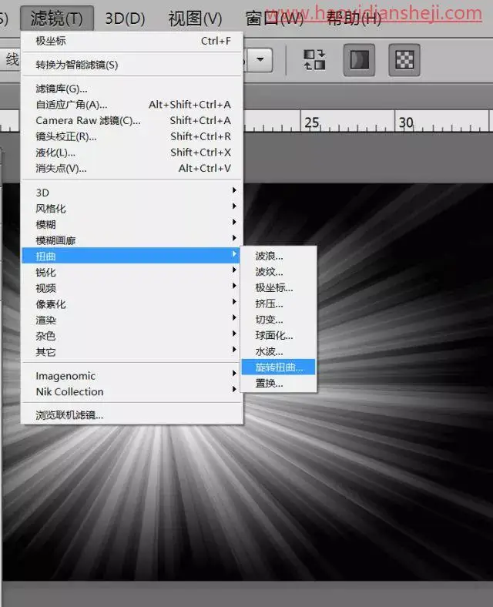Open 液化(L)... liquify filter

coord(132,153)
